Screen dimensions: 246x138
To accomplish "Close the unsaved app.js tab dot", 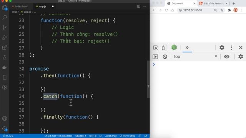I will [53, 7].
